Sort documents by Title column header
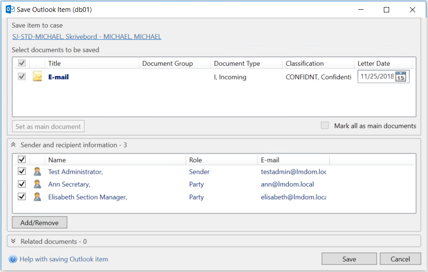Image resolution: width=428 pixels, height=272 pixels. click(54, 63)
